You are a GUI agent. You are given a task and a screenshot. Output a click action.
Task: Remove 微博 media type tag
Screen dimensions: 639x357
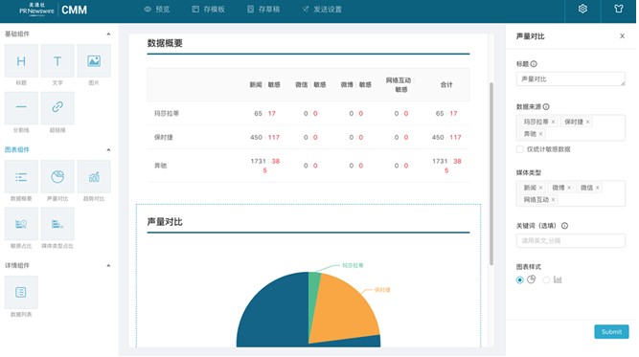[x=569, y=188]
